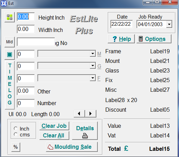Open the TIMELOG vertical button
Viewport: 179px width, 157px height.
coord(10,85)
